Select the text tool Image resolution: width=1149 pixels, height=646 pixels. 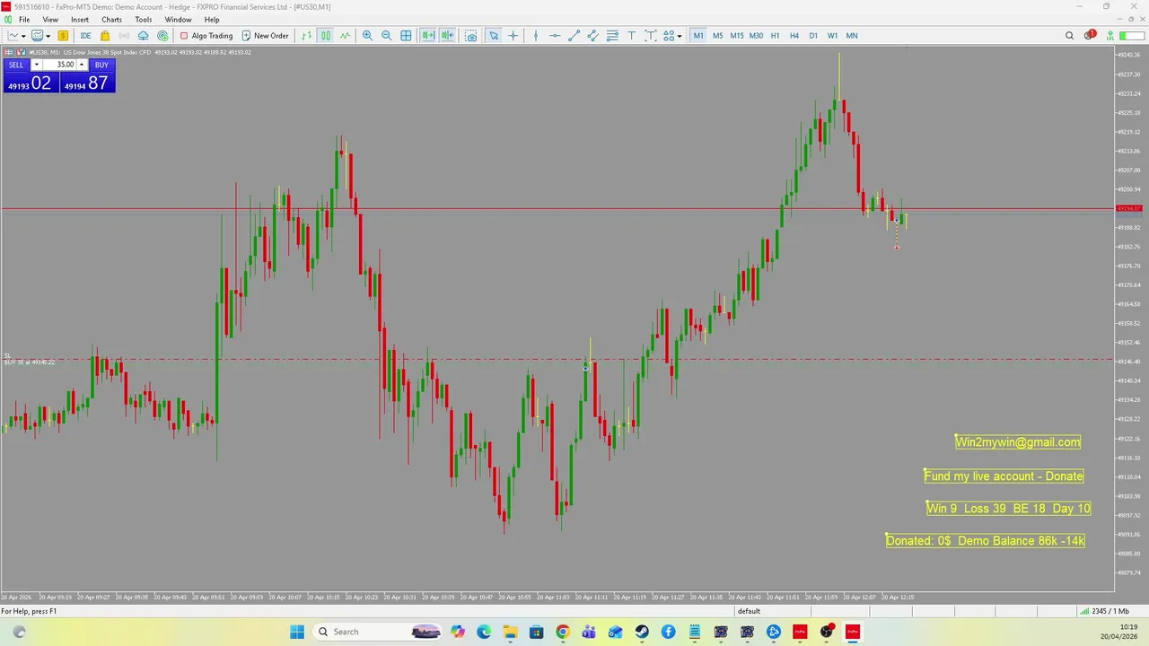(x=631, y=36)
